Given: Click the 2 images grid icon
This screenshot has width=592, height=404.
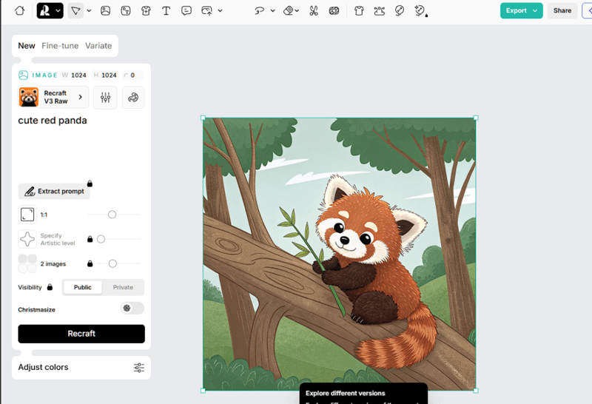Looking at the screenshot, I should tap(27, 263).
